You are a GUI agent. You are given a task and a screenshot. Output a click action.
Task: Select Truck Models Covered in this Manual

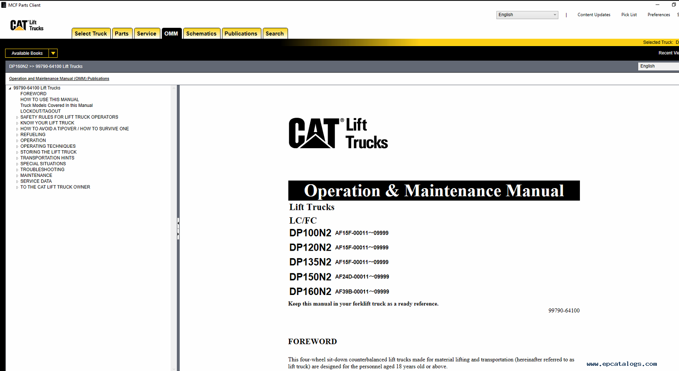pyautogui.click(x=56, y=106)
